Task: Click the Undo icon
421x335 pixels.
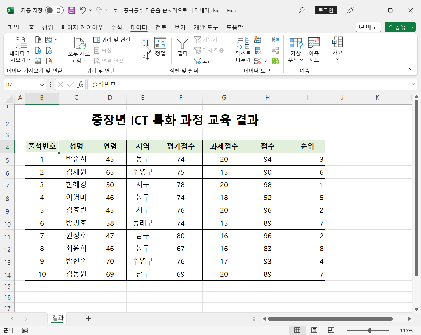Action: [x=83, y=10]
